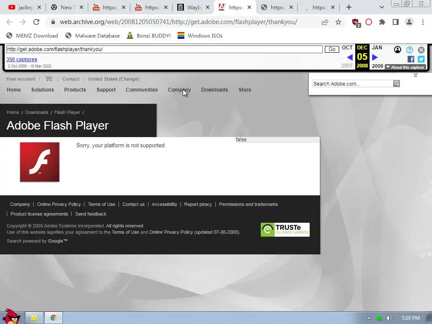Open the Solutions menu

coord(43,90)
